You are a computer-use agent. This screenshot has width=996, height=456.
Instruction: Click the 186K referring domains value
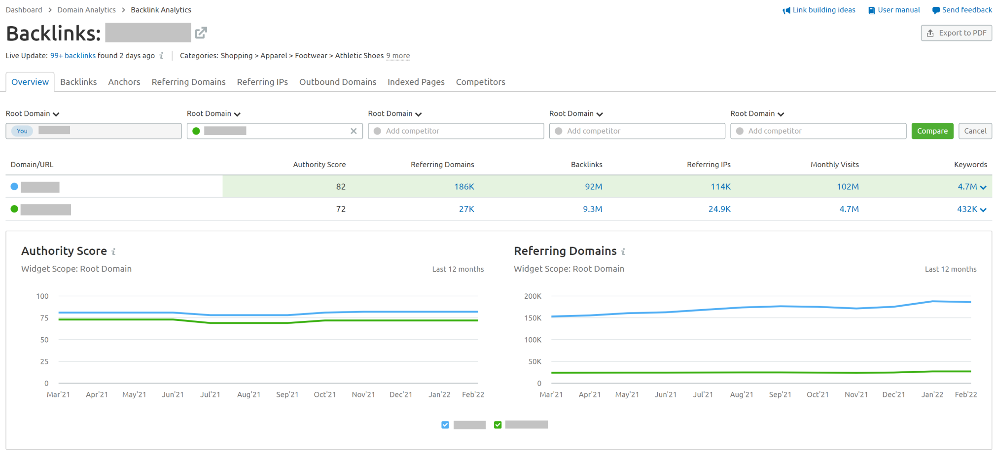coord(464,186)
